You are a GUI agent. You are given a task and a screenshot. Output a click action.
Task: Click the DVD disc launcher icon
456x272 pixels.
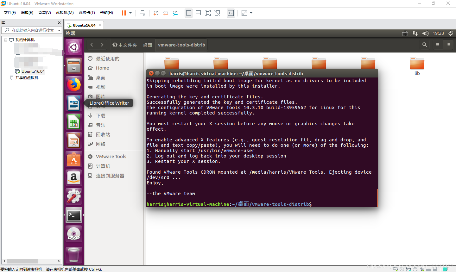point(74,234)
